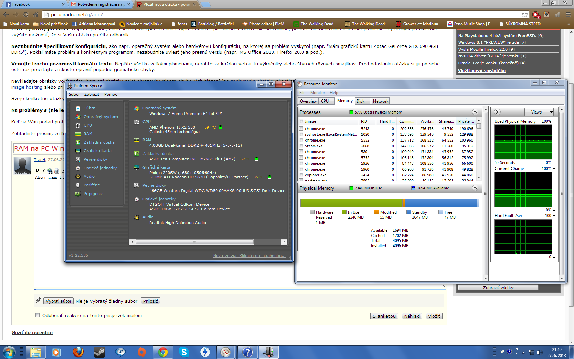Select Optické jednotky in Speccy sidebar
The image size is (574, 359).
coord(100,168)
